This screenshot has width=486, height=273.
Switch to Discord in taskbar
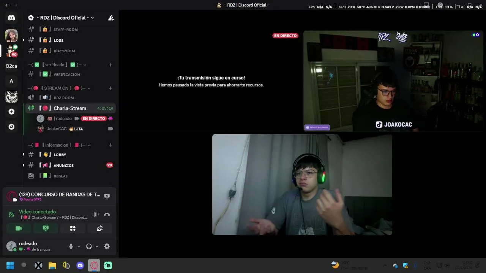point(80,265)
